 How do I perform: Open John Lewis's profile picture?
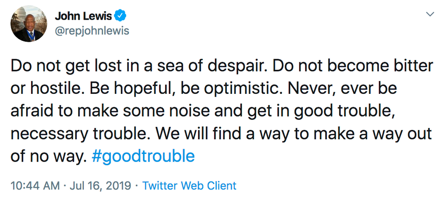tap(29, 24)
